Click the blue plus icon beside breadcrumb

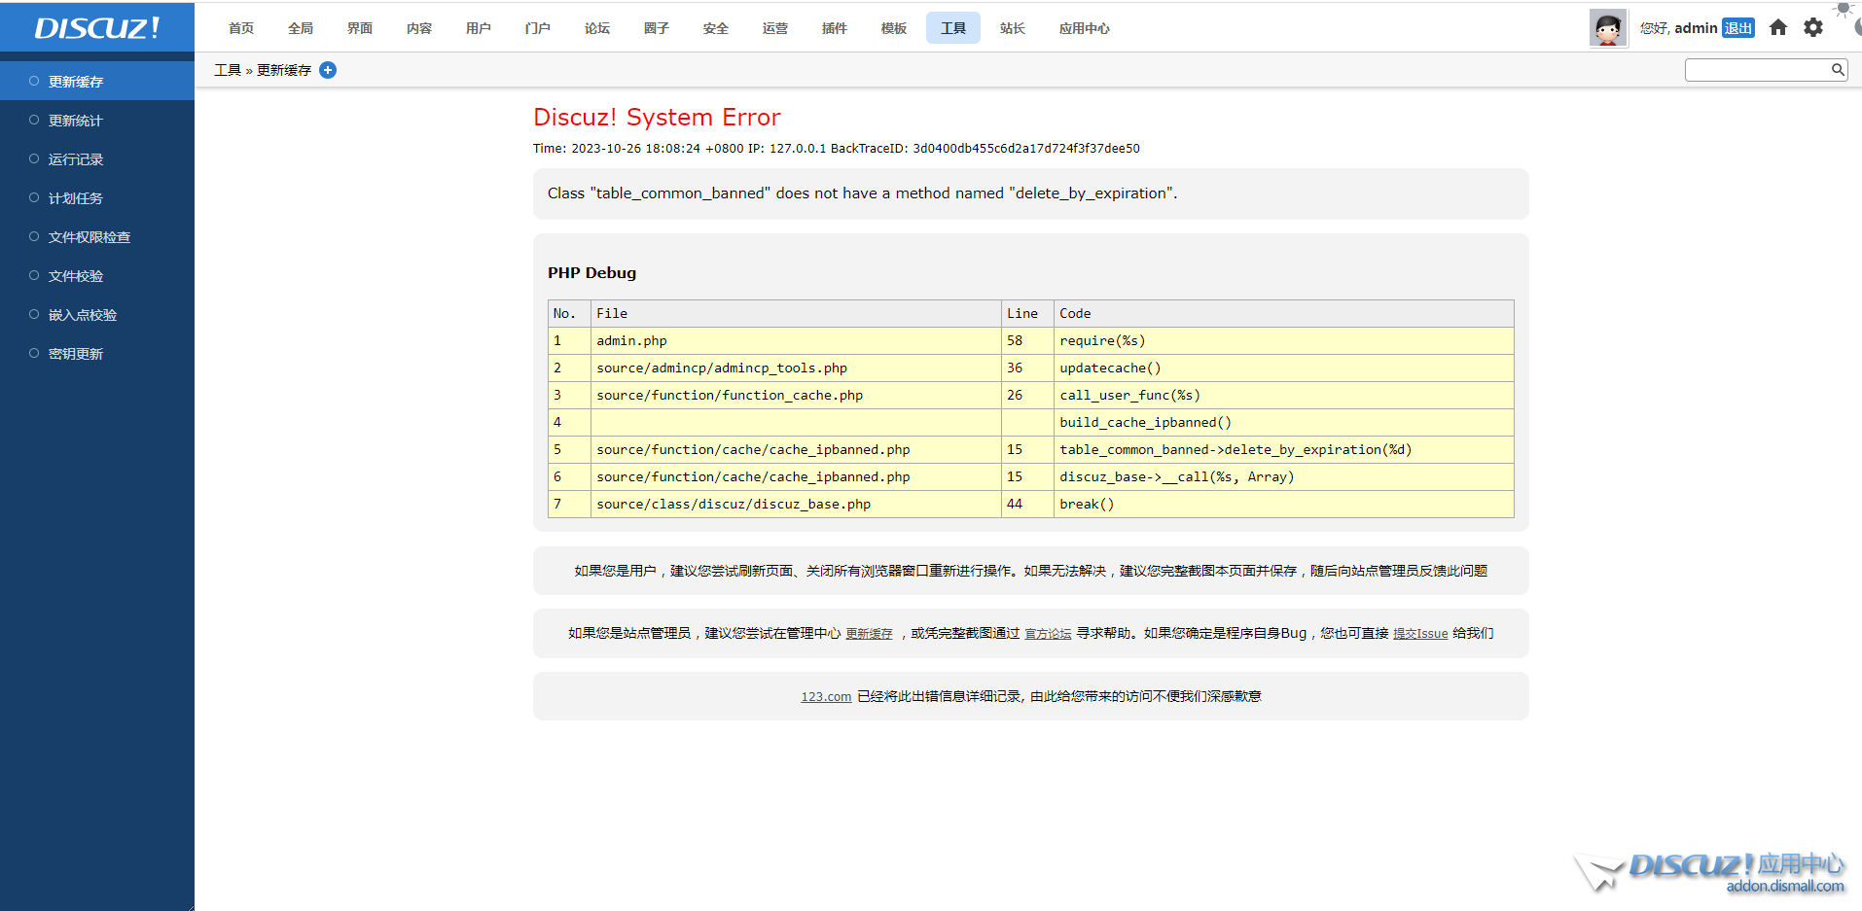point(328,70)
